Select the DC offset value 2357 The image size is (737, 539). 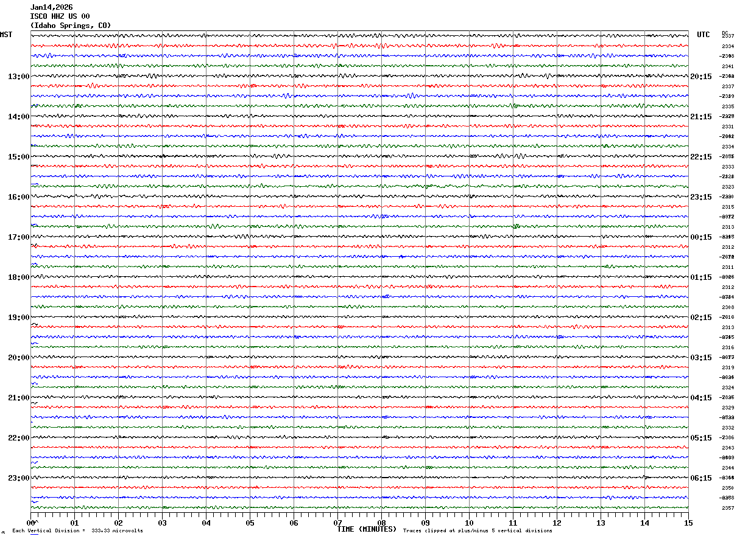[x=727, y=508]
